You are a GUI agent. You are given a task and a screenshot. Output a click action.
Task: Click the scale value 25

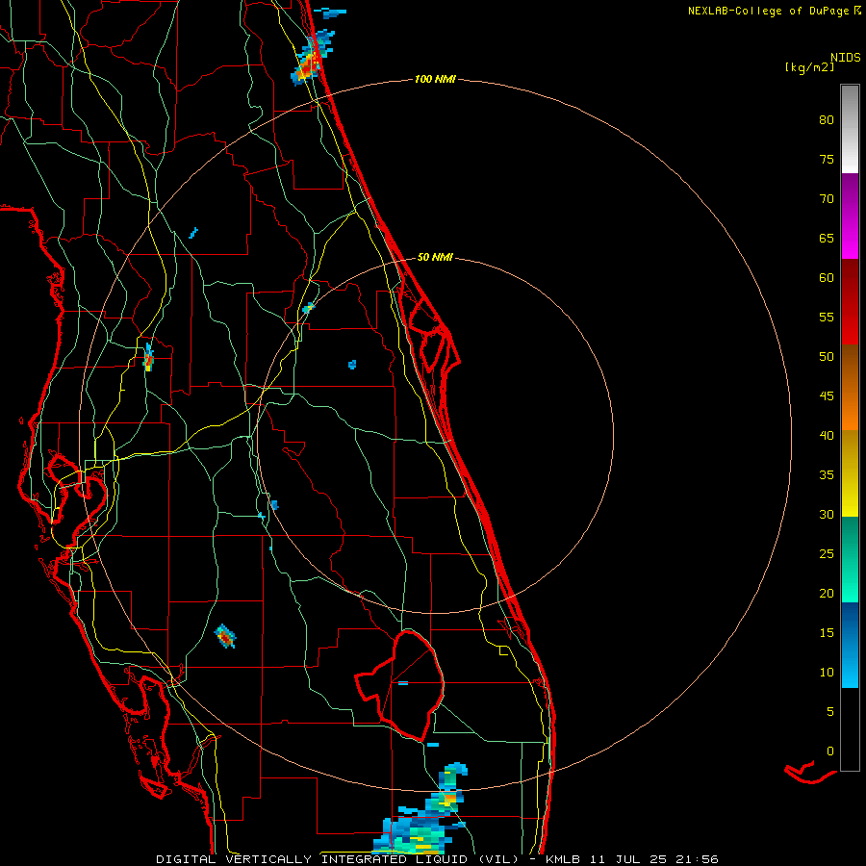[x=827, y=554]
